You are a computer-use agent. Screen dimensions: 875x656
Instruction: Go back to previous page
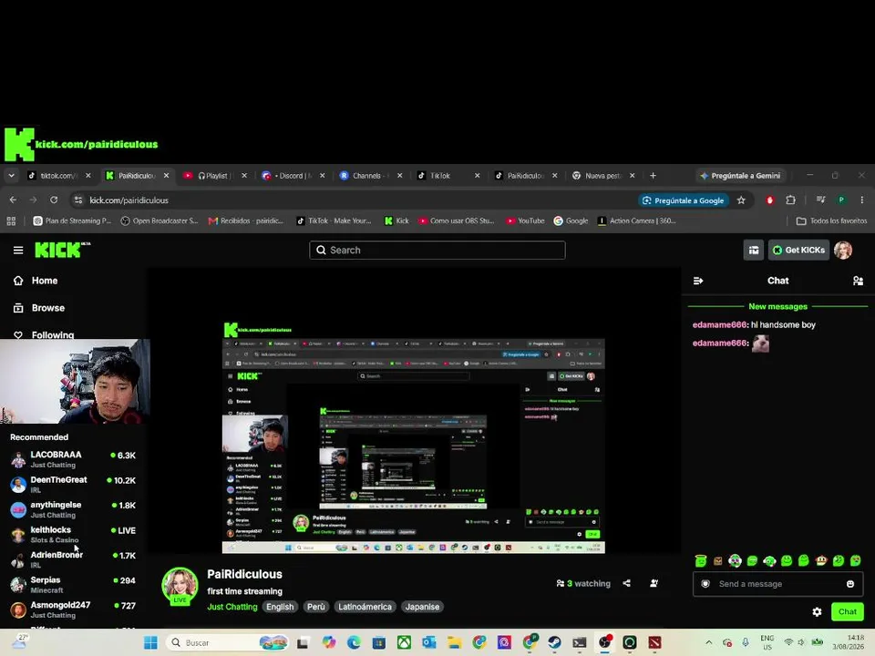[x=13, y=200]
